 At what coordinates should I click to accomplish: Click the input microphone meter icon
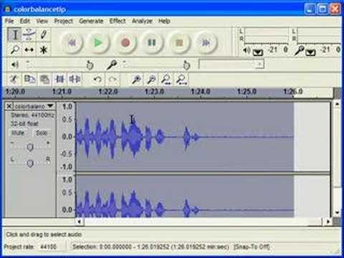pos(299,51)
